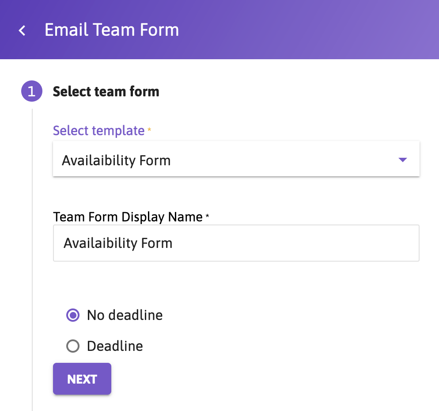Image resolution: width=439 pixels, height=411 pixels.
Task: Click the "Email Team Form" page title
Action: point(112,30)
